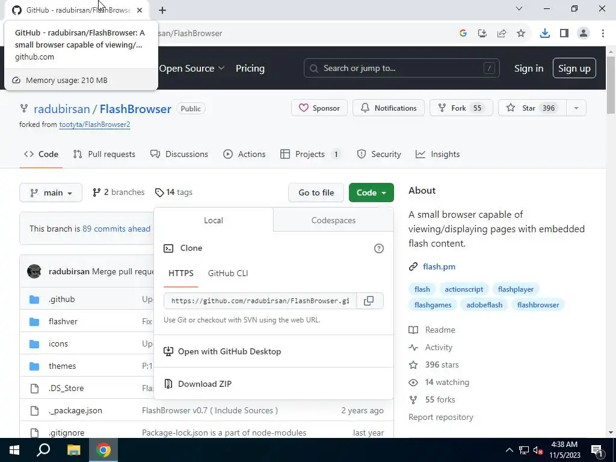Open the Security tab
This screenshot has width=616, height=462.
(x=379, y=155)
